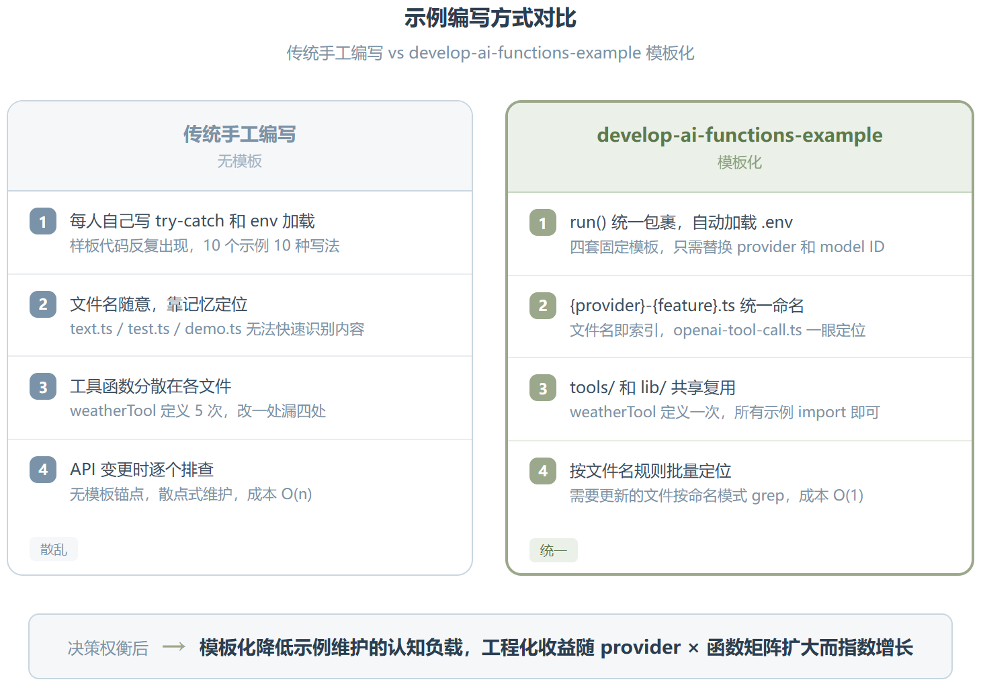981x688 pixels.
Task: Click number 3 badge beside 工具函数分散在各文件
Action: (x=43, y=387)
